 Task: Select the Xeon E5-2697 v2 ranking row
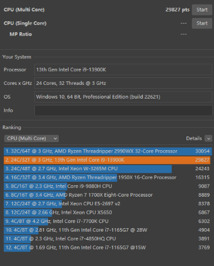[108, 204]
